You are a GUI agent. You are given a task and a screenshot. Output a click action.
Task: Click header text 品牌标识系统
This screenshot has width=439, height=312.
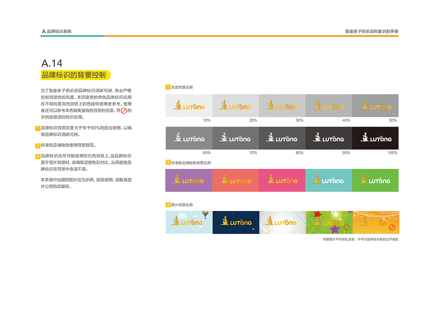pyautogui.click(x=59, y=31)
